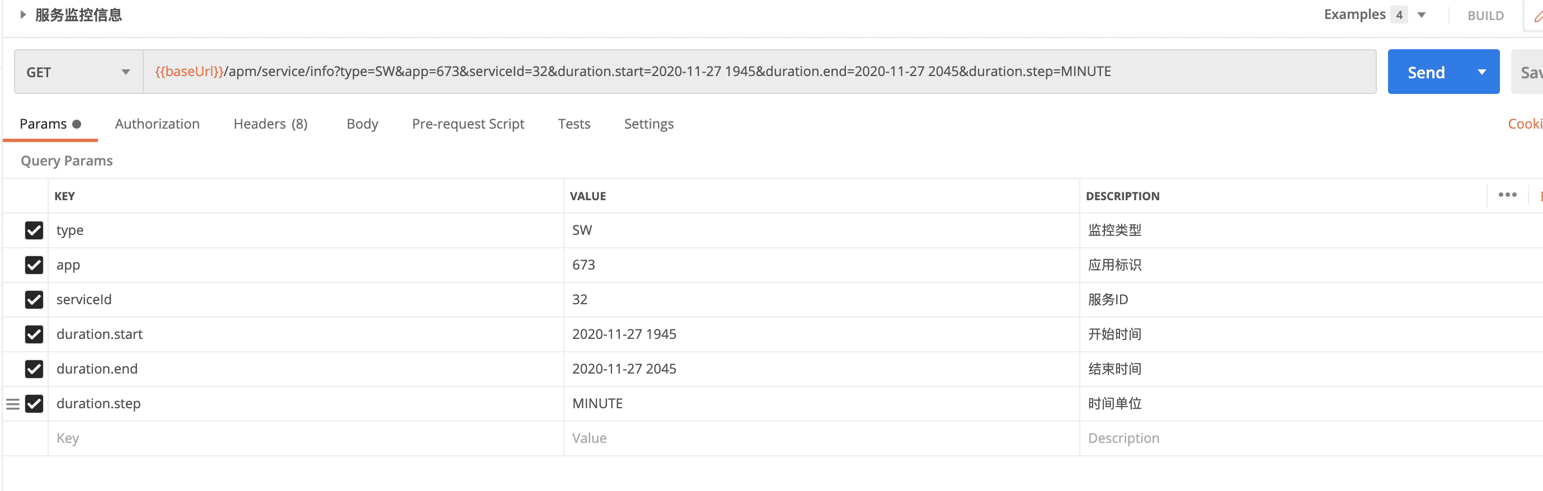Open the Headers (8) tab

coord(270,124)
